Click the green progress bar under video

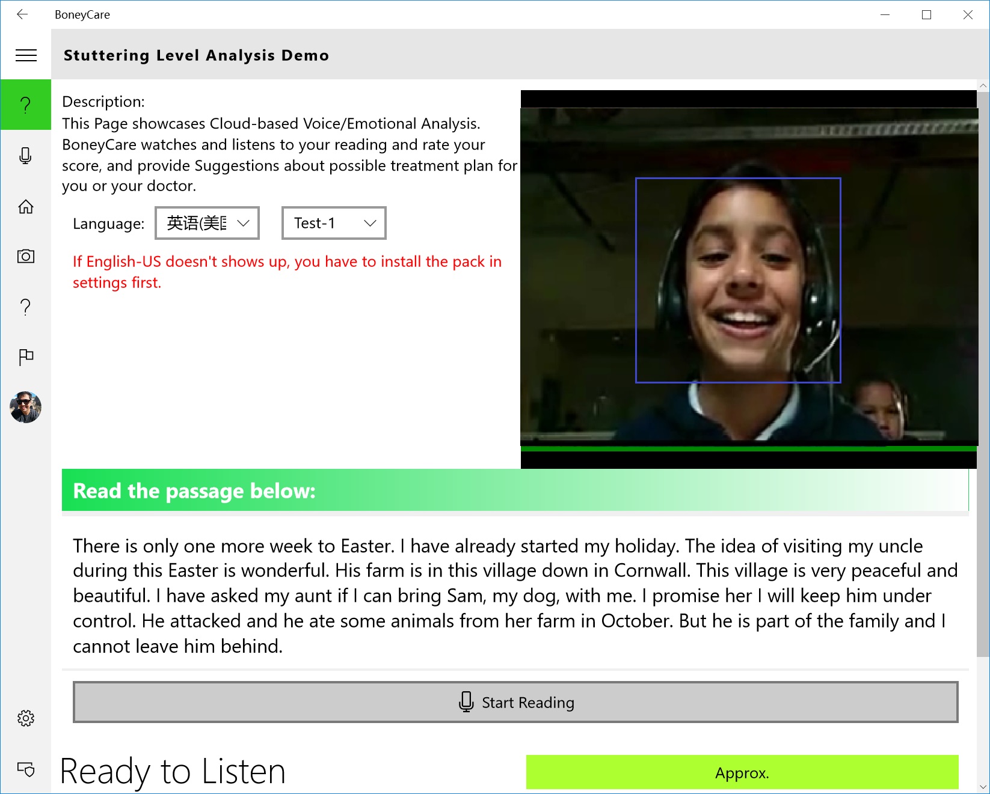coord(748,448)
